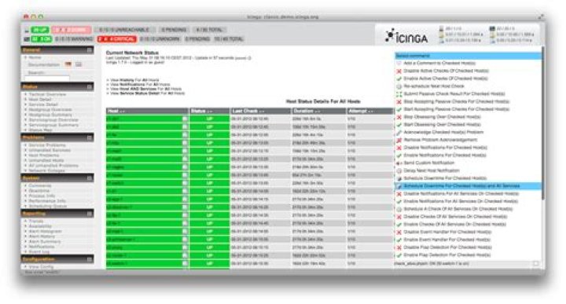Click the hosts UNREACHABLE counter
Viewport: 566px width, 304px height.
tap(124, 30)
